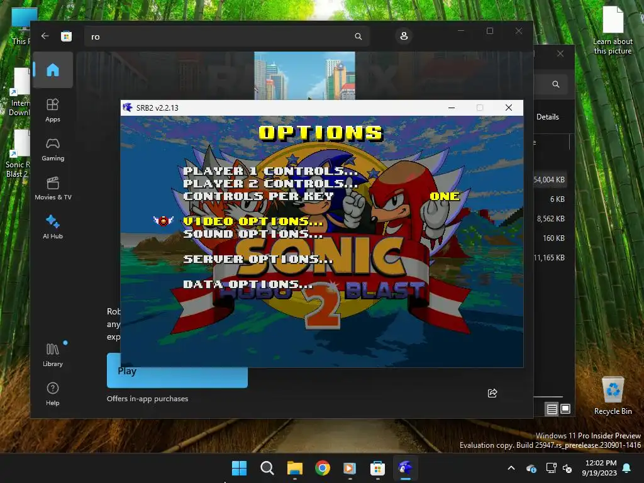The height and width of the screenshot is (483, 644).
Task: Click 'Learn about this picture' desktop icon
Action: (613, 30)
